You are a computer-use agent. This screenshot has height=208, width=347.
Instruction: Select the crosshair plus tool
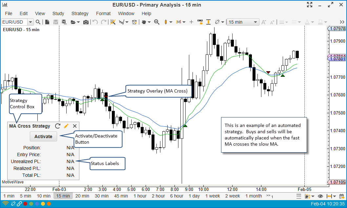tap(191, 22)
